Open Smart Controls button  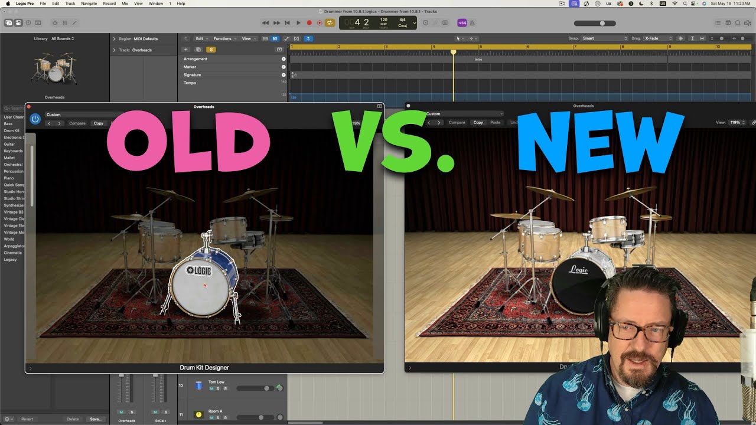[55, 23]
